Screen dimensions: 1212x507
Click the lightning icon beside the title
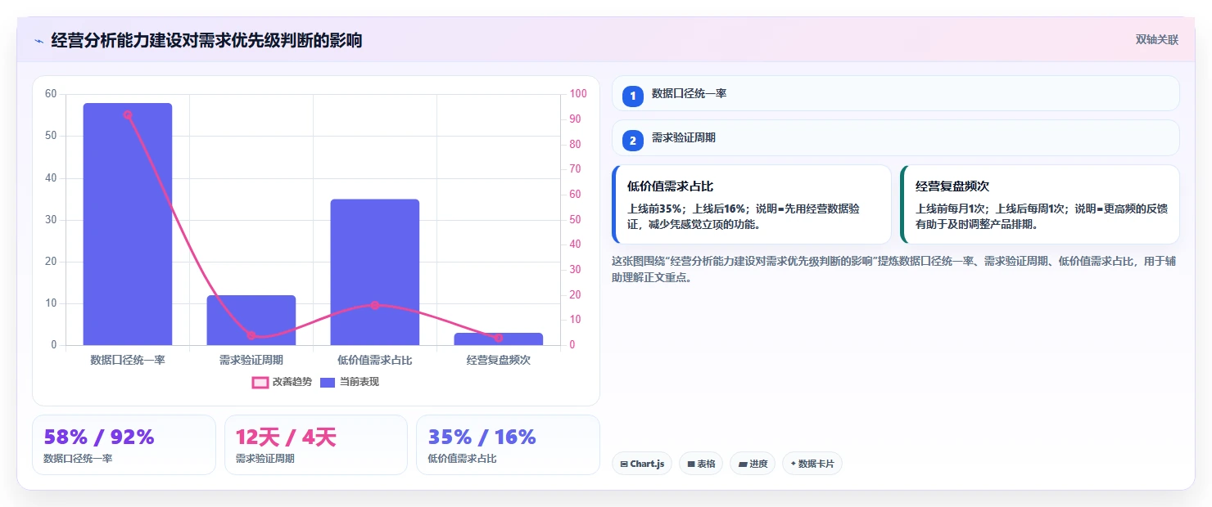38,40
